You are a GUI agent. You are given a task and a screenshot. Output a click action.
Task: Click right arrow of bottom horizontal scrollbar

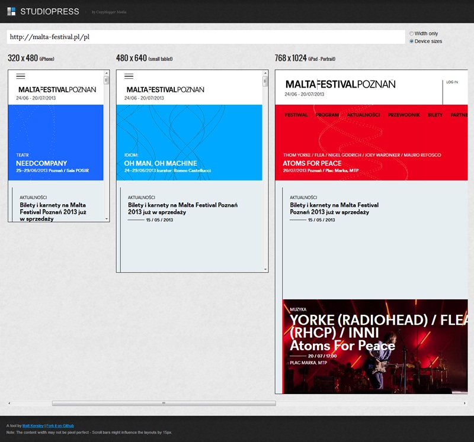465,403
